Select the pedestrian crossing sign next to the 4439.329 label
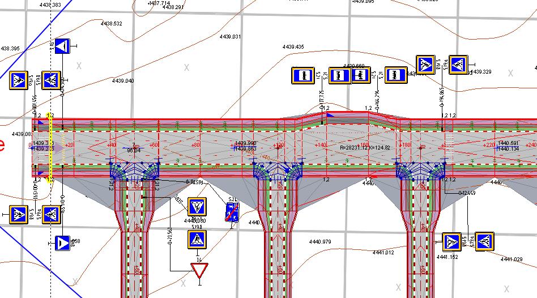Image resolution: width=537 pixels, height=298 pixels. pos(458,65)
